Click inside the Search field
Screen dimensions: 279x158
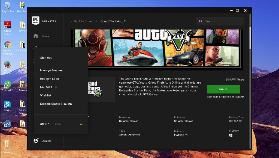point(220,21)
